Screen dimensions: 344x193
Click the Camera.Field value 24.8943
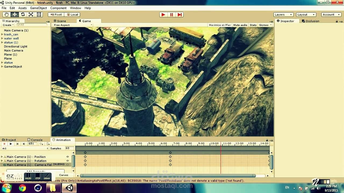(59, 164)
